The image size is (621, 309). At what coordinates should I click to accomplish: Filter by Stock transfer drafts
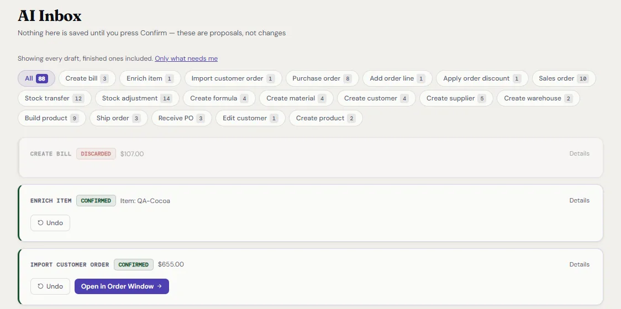(54, 98)
